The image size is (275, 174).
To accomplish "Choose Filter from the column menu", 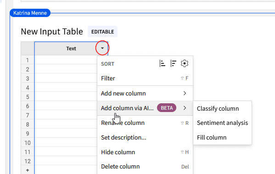I will click(x=145, y=78).
